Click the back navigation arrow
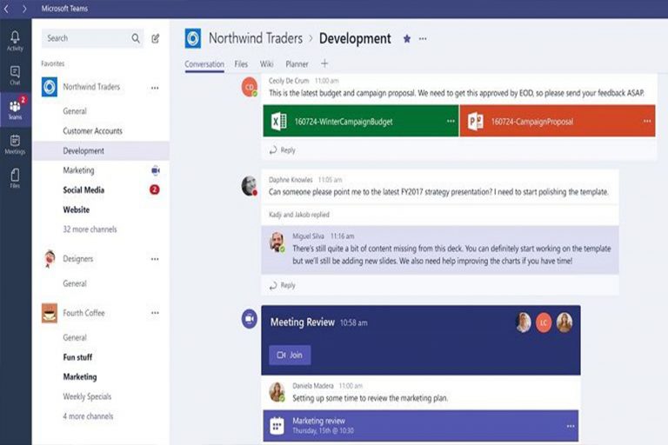 6,9
